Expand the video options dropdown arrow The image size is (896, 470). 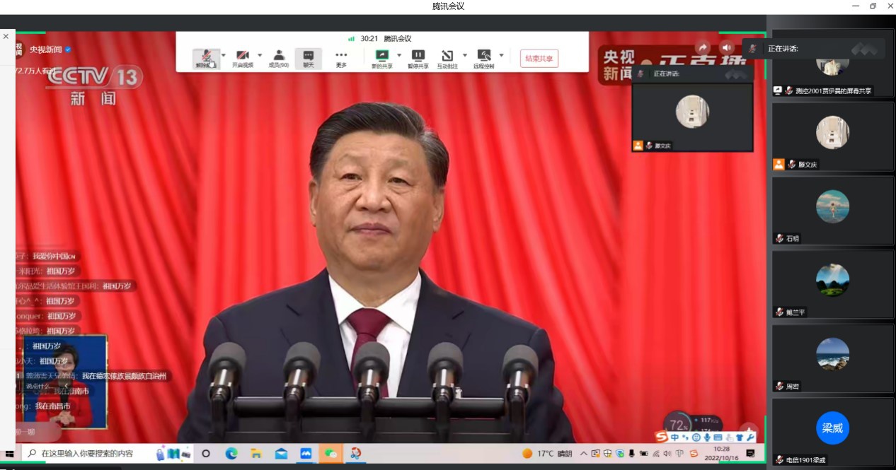[260, 55]
